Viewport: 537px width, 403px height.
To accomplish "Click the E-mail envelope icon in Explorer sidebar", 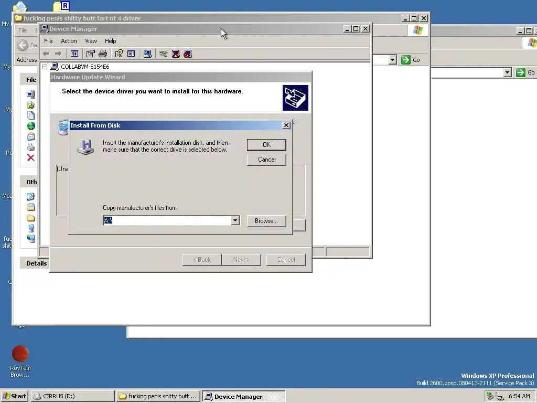I will pyautogui.click(x=31, y=136).
